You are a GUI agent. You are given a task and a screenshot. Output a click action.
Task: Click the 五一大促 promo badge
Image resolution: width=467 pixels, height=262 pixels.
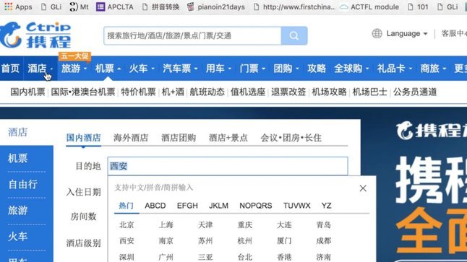pos(74,56)
